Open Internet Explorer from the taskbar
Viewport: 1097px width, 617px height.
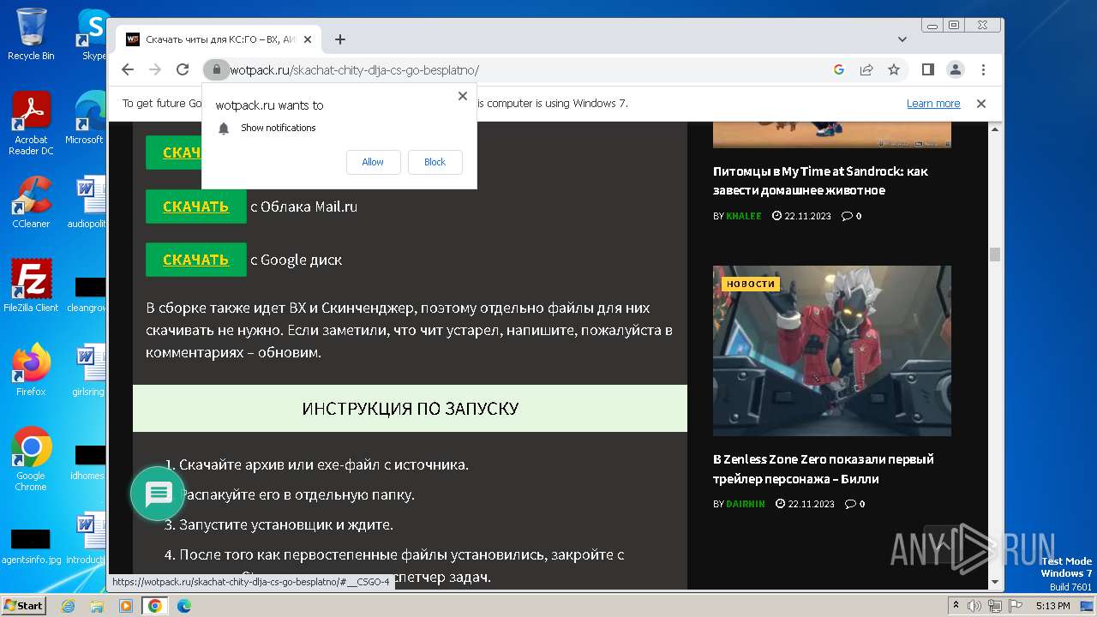tap(69, 606)
